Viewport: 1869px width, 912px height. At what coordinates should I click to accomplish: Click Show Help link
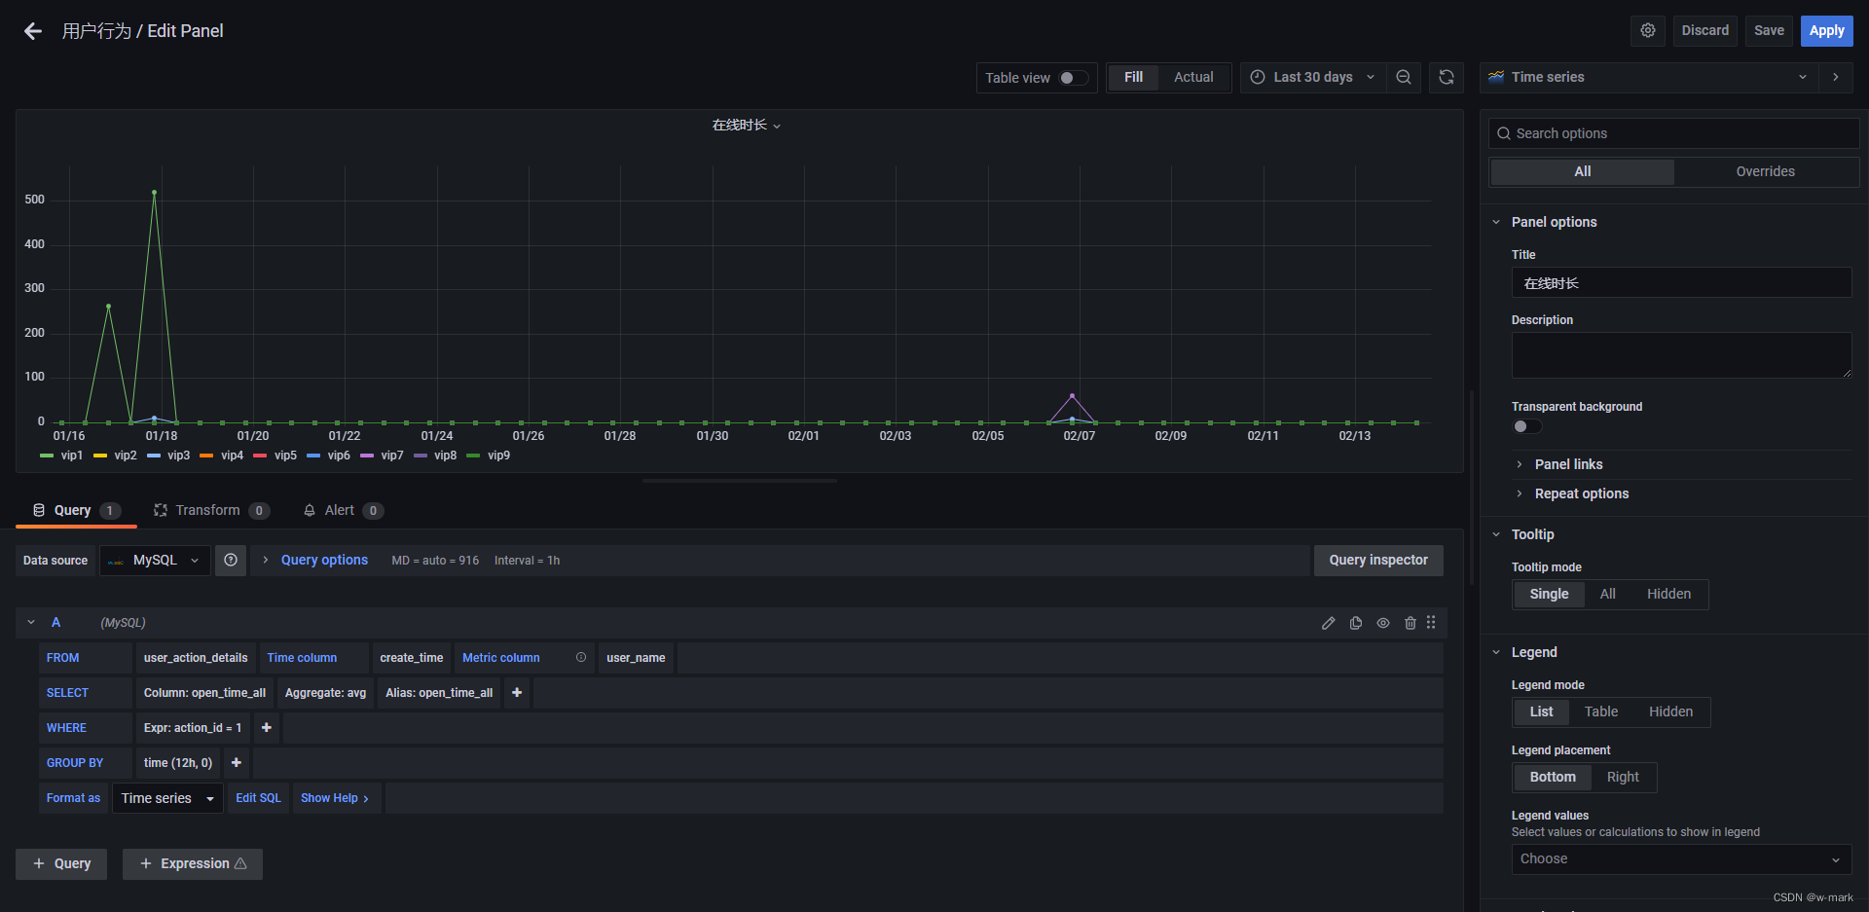(x=335, y=798)
